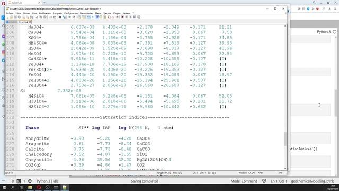Open the ANSI encoding selector in status bar
Image resolution: width=339 pixels, height=191 pixels.
click(260, 173)
